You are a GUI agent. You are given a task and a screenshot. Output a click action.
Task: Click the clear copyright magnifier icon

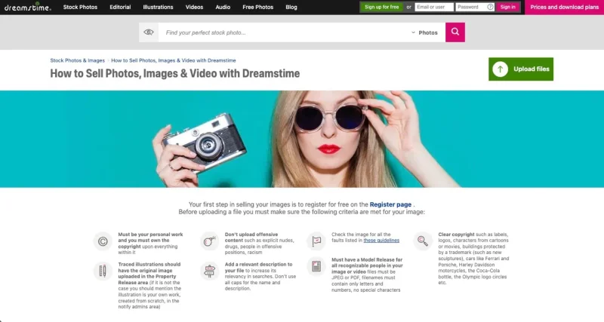423,241
